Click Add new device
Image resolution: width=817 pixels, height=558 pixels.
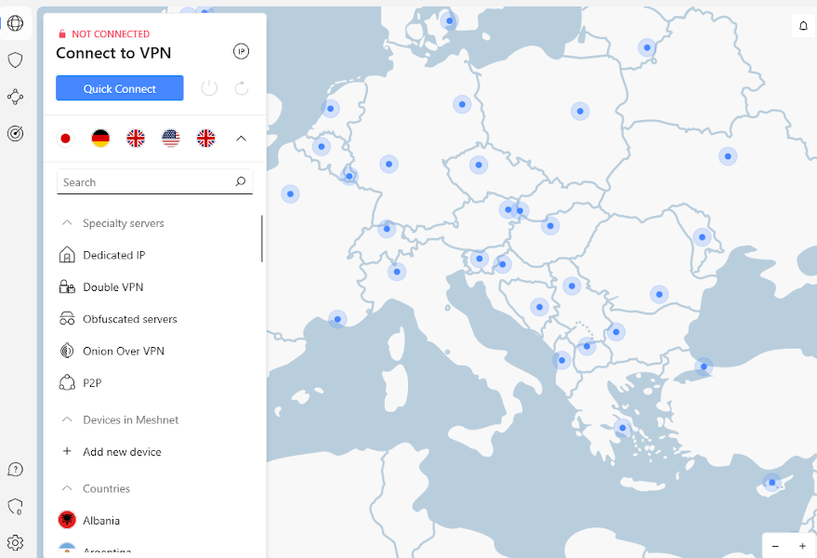[x=122, y=452]
